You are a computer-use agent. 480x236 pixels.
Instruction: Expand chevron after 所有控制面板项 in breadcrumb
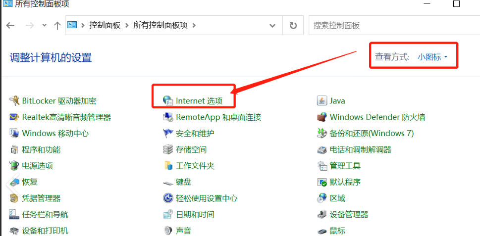194,25
